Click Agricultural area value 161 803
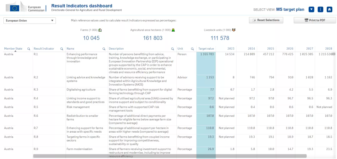This screenshot has width=337, height=159. [153, 38]
